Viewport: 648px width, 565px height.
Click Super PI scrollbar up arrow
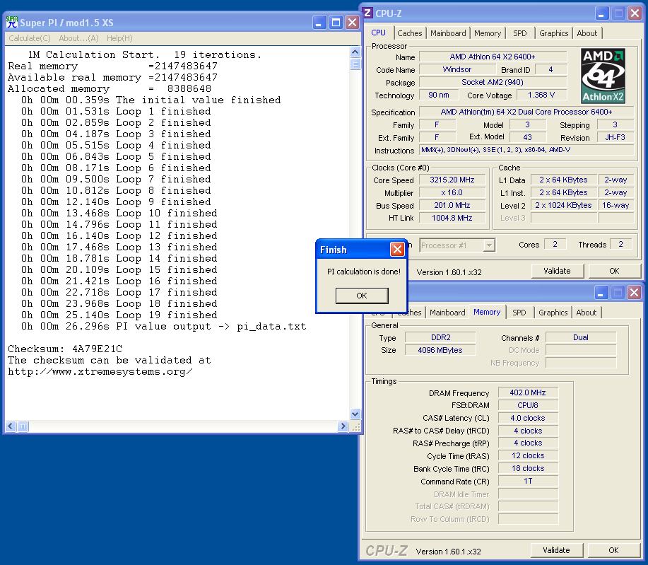tap(355, 52)
